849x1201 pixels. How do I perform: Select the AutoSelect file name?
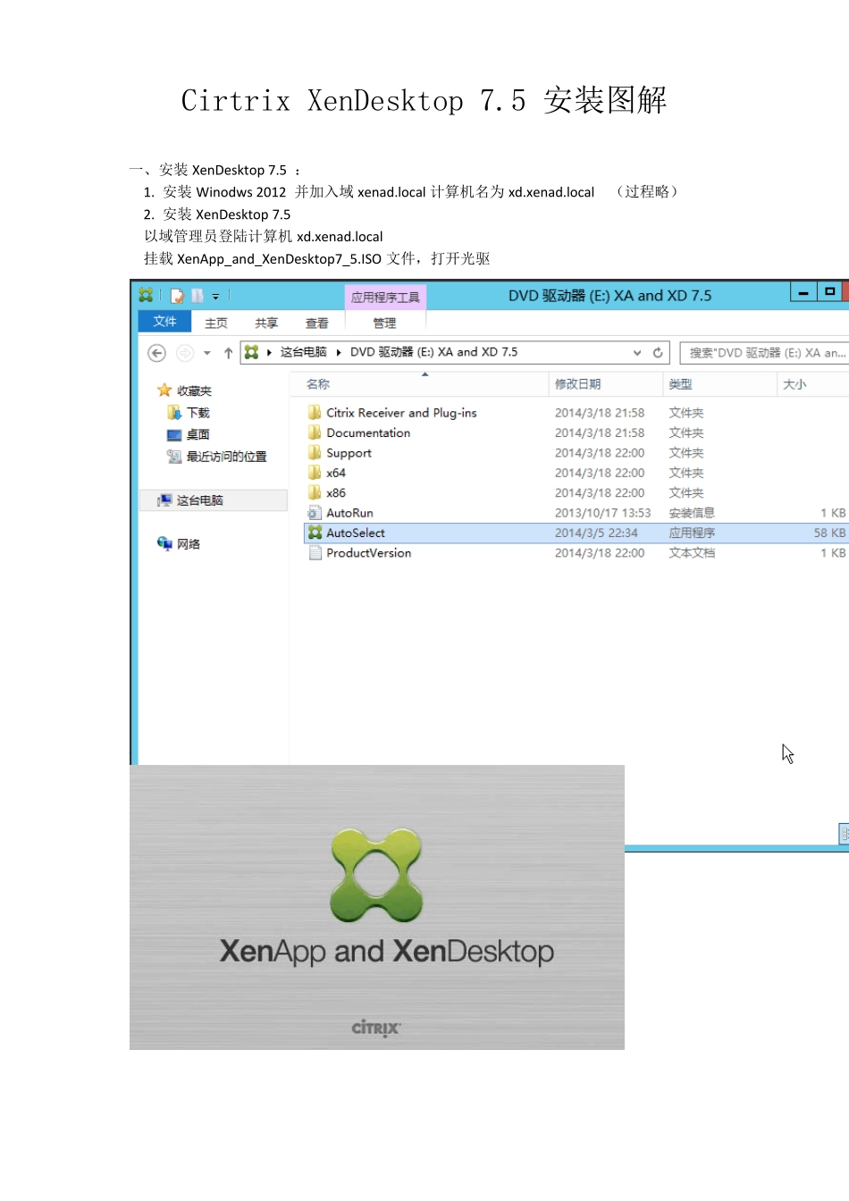356,533
